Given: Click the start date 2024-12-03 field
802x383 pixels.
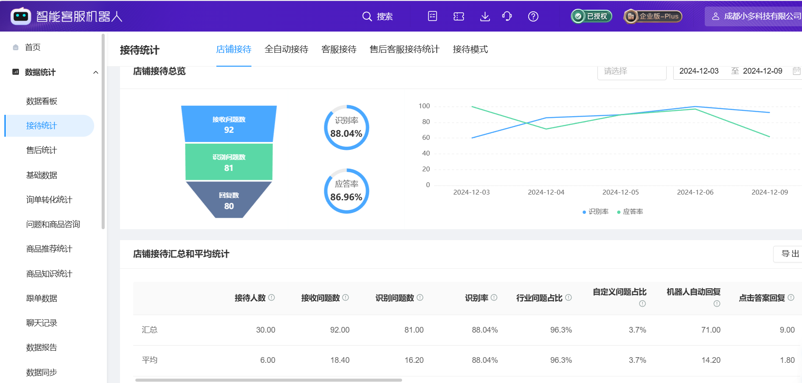Looking at the screenshot, I should pos(699,71).
